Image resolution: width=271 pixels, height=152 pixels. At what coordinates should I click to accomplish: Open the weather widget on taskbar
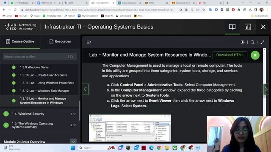click(x=12, y=148)
